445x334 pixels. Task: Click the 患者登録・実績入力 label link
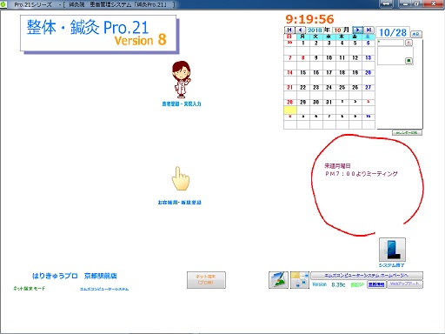click(182, 104)
